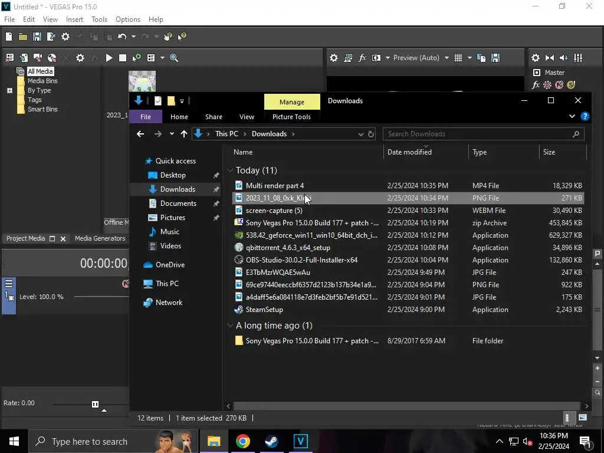Open Media Properties gear in Project Media

click(x=80, y=58)
